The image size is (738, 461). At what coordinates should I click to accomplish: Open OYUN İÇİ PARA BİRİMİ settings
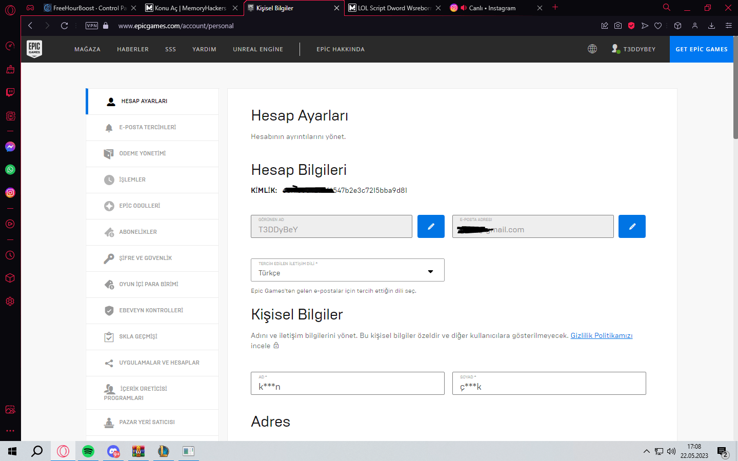[152, 285]
